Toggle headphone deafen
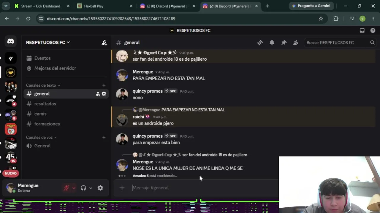Image resolution: width=380 pixels, height=213 pixels. (83, 188)
